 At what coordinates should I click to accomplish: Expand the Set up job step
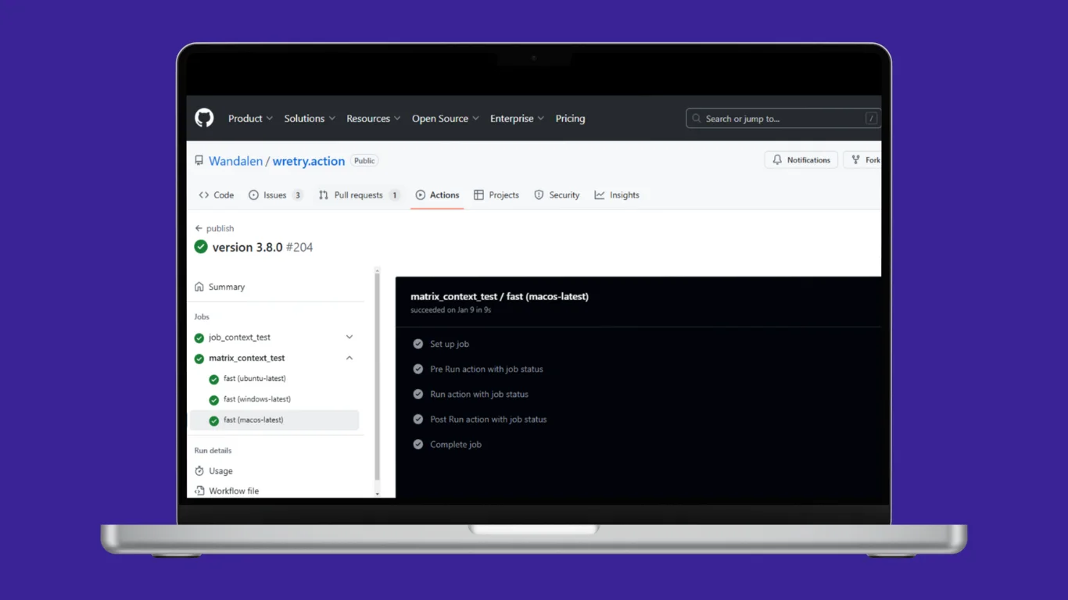tap(450, 344)
